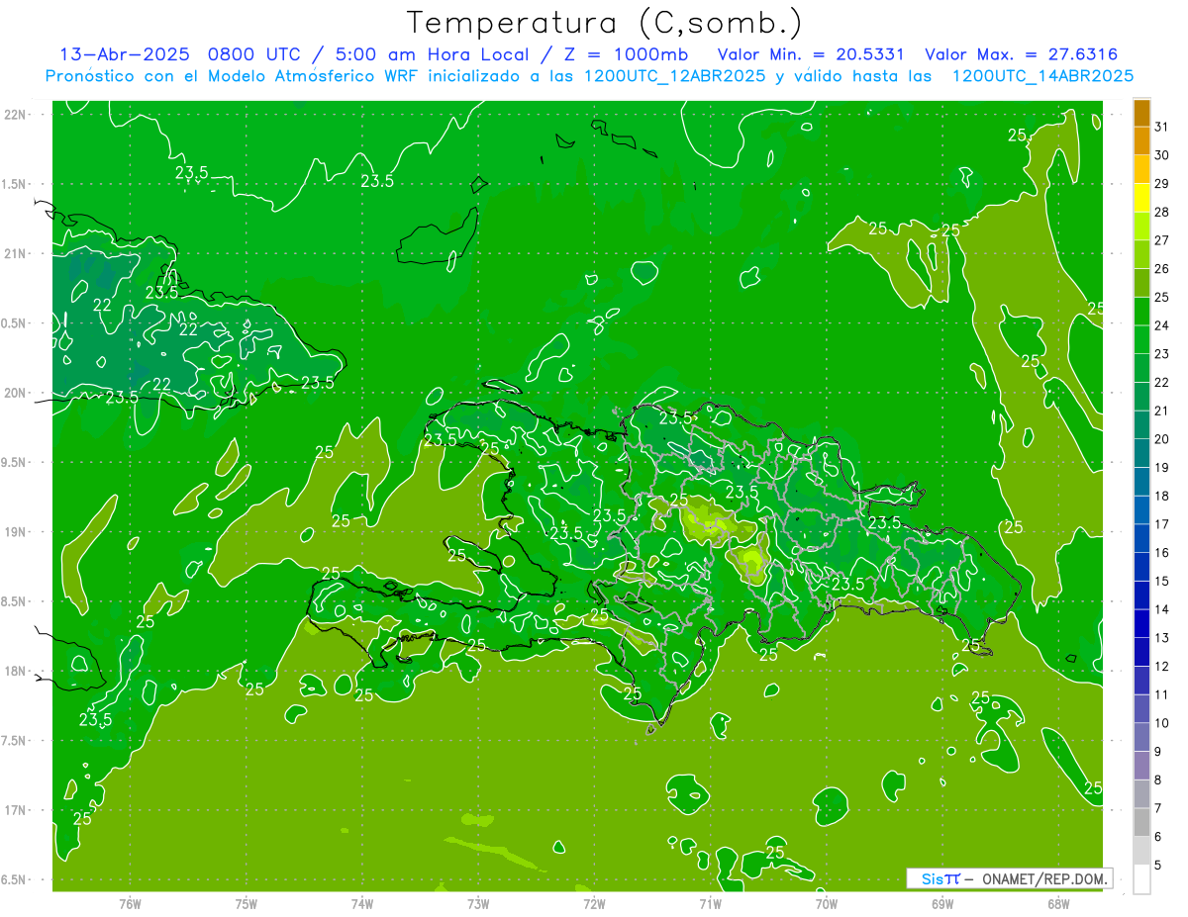This screenshot has height=917, width=1188.
Task: Pick the teal legend swatch between 19 and 20
Action: pyautogui.click(x=1141, y=453)
